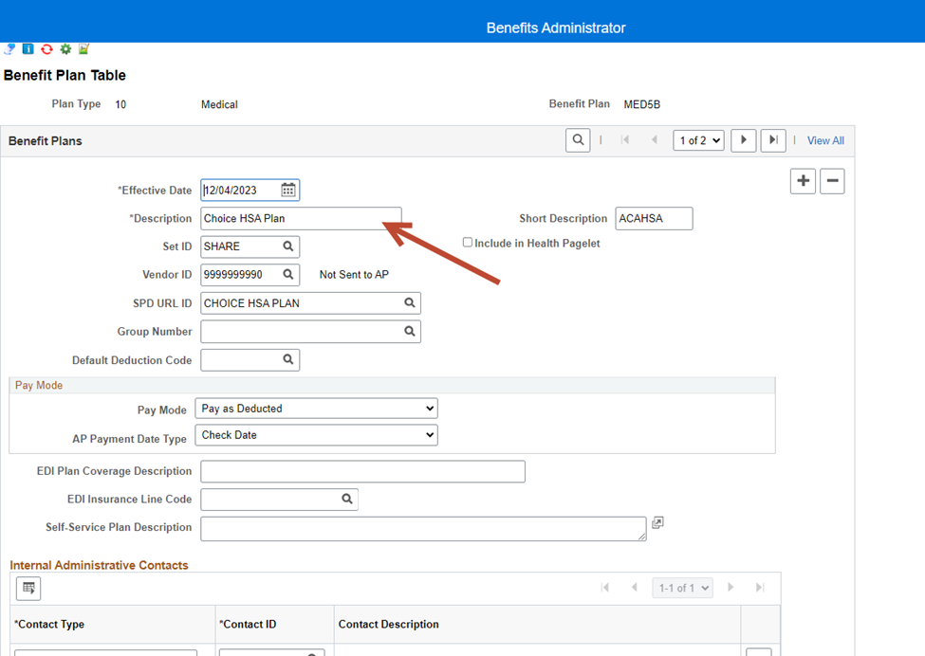Image resolution: width=925 pixels, height=656 pixels.
Task: Open the 1 of 2 row selector
Action: [698, 140]
